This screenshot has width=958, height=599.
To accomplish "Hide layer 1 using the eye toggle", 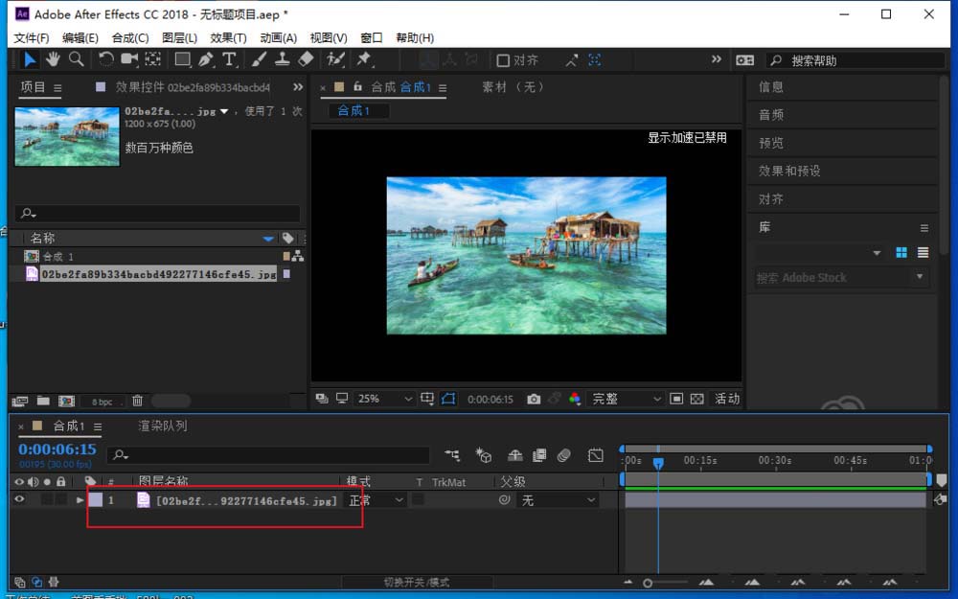I will click(x=19, y=499).
